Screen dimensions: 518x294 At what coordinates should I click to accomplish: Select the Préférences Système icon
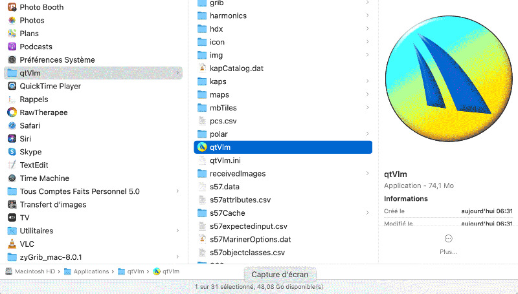12,59
